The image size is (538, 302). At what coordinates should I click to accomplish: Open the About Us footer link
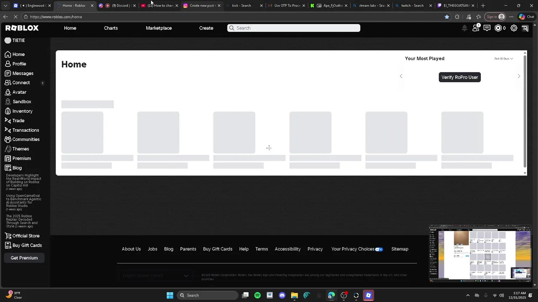pyautogui.click(x=131, y=249)
